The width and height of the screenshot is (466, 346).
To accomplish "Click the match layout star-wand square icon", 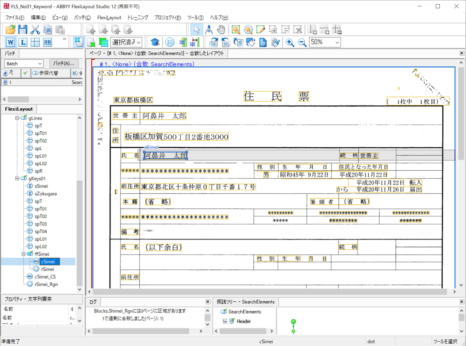I will click(x=236, y=30).
